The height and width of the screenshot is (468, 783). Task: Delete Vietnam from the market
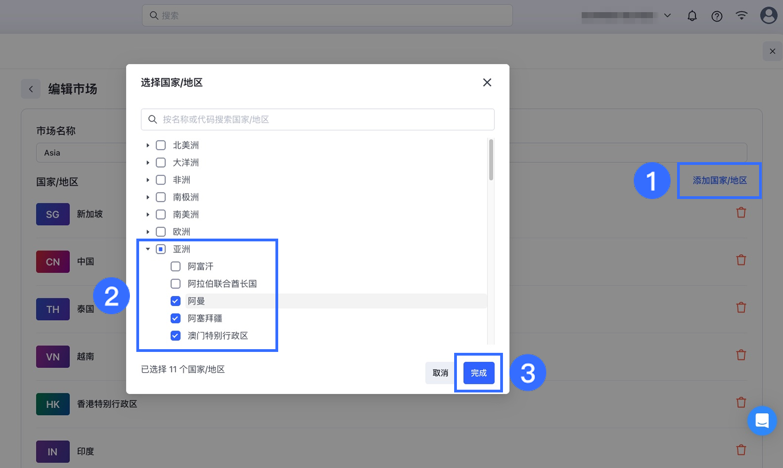(741, 355)
